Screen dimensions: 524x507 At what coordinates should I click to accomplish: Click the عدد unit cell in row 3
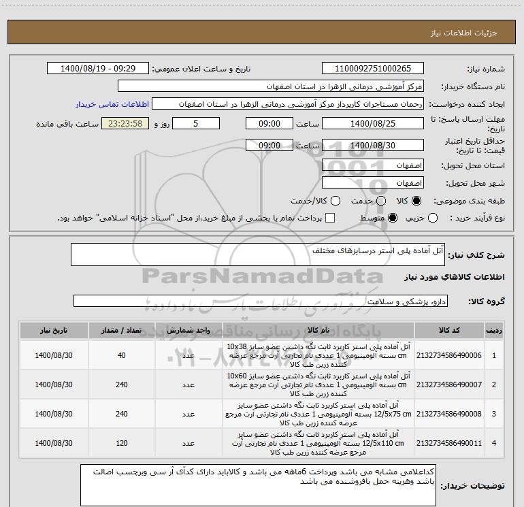(189, 414)
